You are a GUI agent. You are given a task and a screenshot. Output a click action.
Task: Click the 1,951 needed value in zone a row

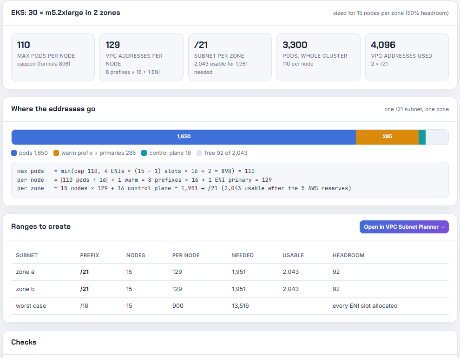click(x=238, y=272)
